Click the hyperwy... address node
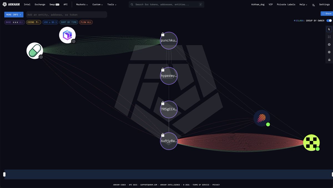The image size is (333, 188). pyautogui.click(x=169, y=76)
